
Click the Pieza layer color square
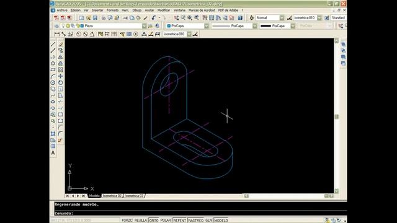click(82, 26)
